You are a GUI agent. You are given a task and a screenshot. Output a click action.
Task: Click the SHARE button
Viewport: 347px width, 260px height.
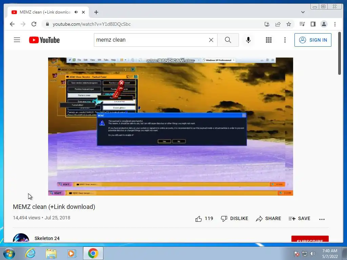click(268, 218)
